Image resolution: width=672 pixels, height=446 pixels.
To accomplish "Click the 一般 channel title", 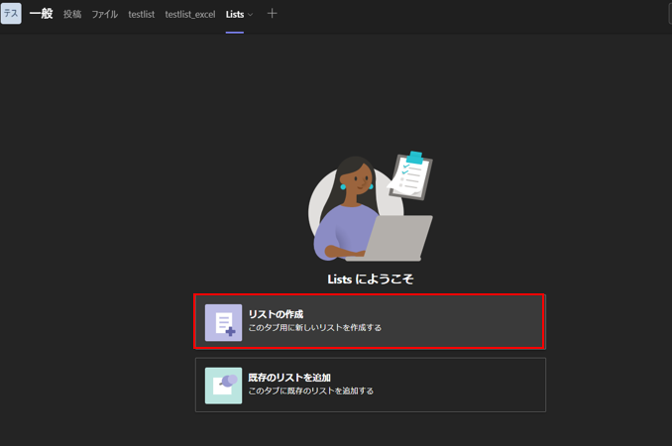I will (x=42, y=14).
